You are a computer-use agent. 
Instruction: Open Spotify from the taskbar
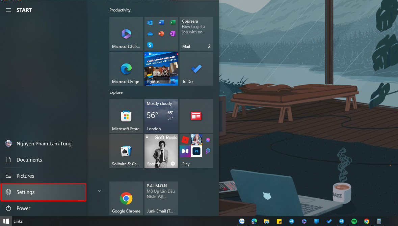tap(354, 221)
